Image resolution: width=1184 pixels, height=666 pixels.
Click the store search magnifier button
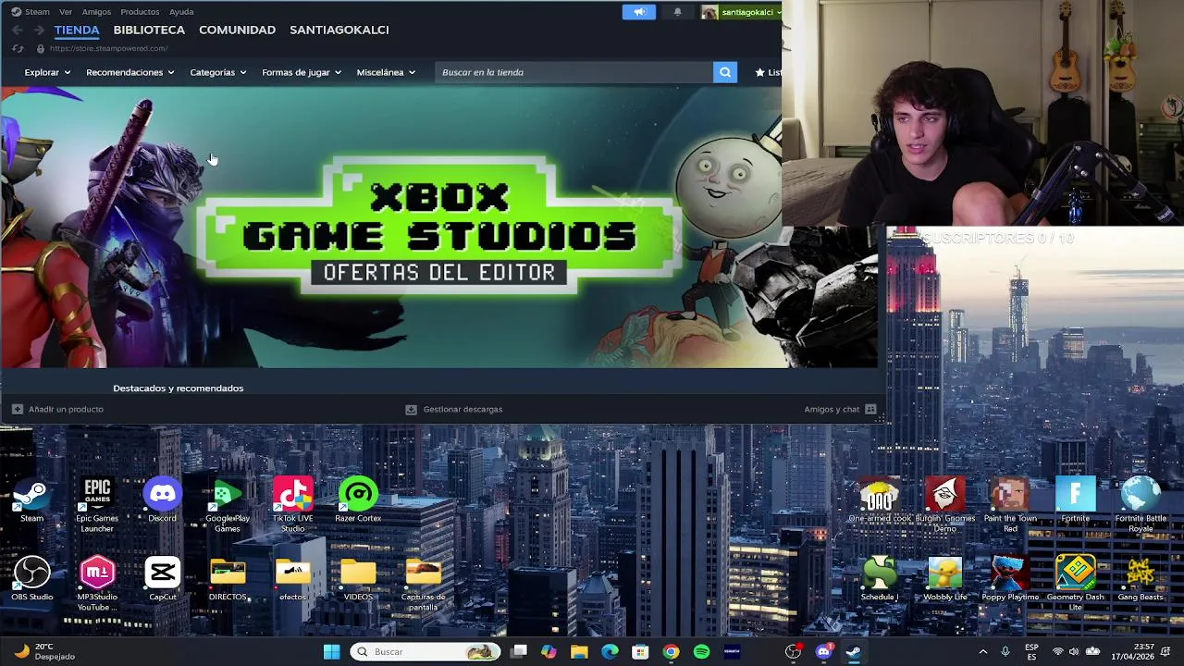click(x=725, y=72)
